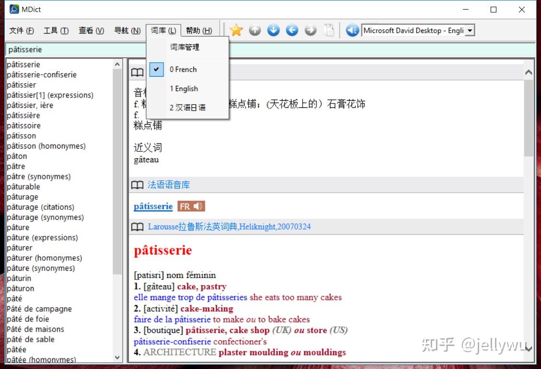Open the 帮助 menu
The width and height of the screenshot is (541, 369).
(x=199, y=30)
